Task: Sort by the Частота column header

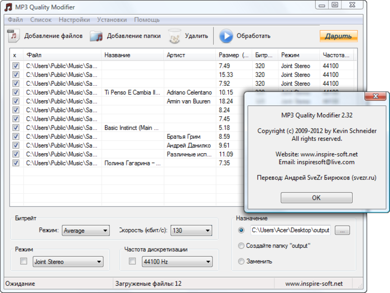Action: click(x=336, y=55)
